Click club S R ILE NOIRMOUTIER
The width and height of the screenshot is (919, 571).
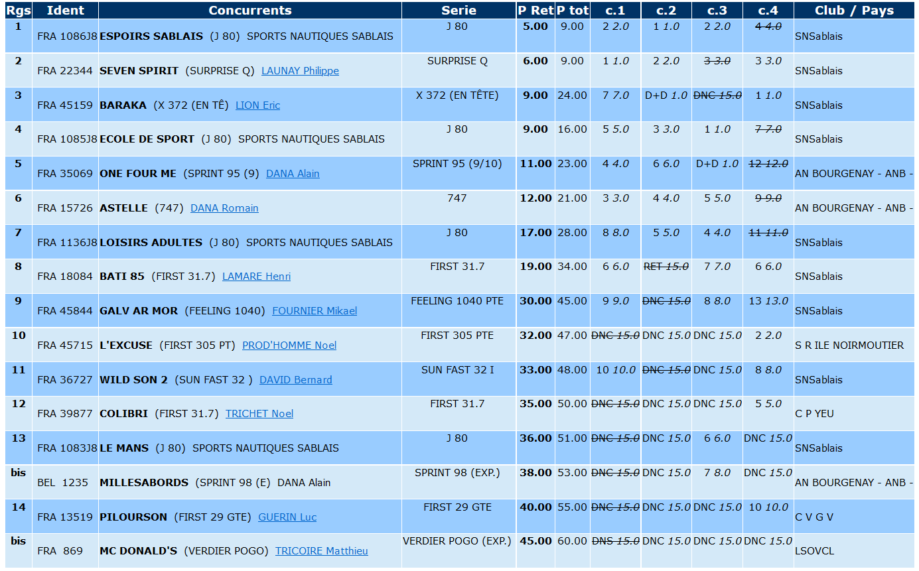click(849, 346)
